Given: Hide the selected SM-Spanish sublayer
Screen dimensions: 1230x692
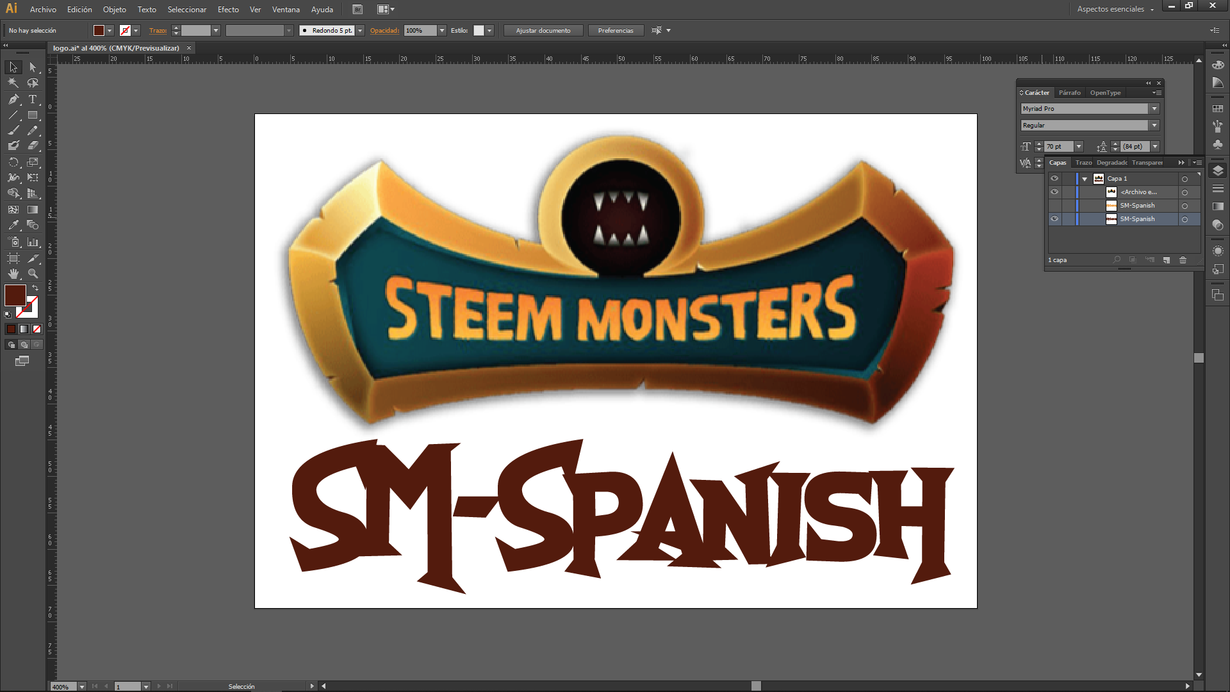Looking at the screenshot, I should coord(1054,219).
